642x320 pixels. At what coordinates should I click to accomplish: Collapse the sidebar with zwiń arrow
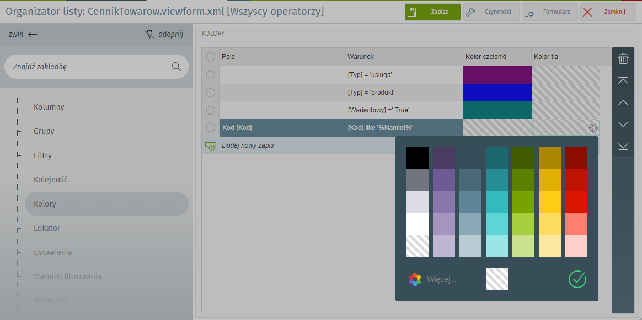click(23, 34)
